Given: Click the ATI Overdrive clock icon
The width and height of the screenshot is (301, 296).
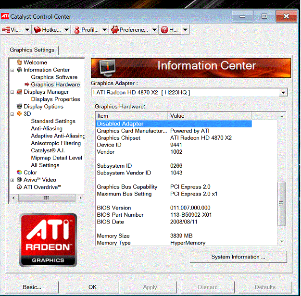Looking at the screenshot, I should click(x=19, y=187).
